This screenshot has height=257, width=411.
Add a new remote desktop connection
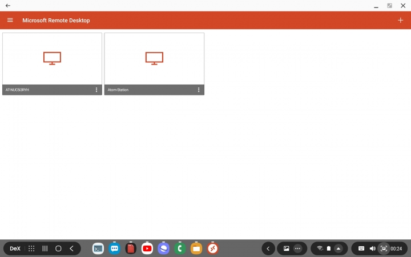click(x=400, y=20)
